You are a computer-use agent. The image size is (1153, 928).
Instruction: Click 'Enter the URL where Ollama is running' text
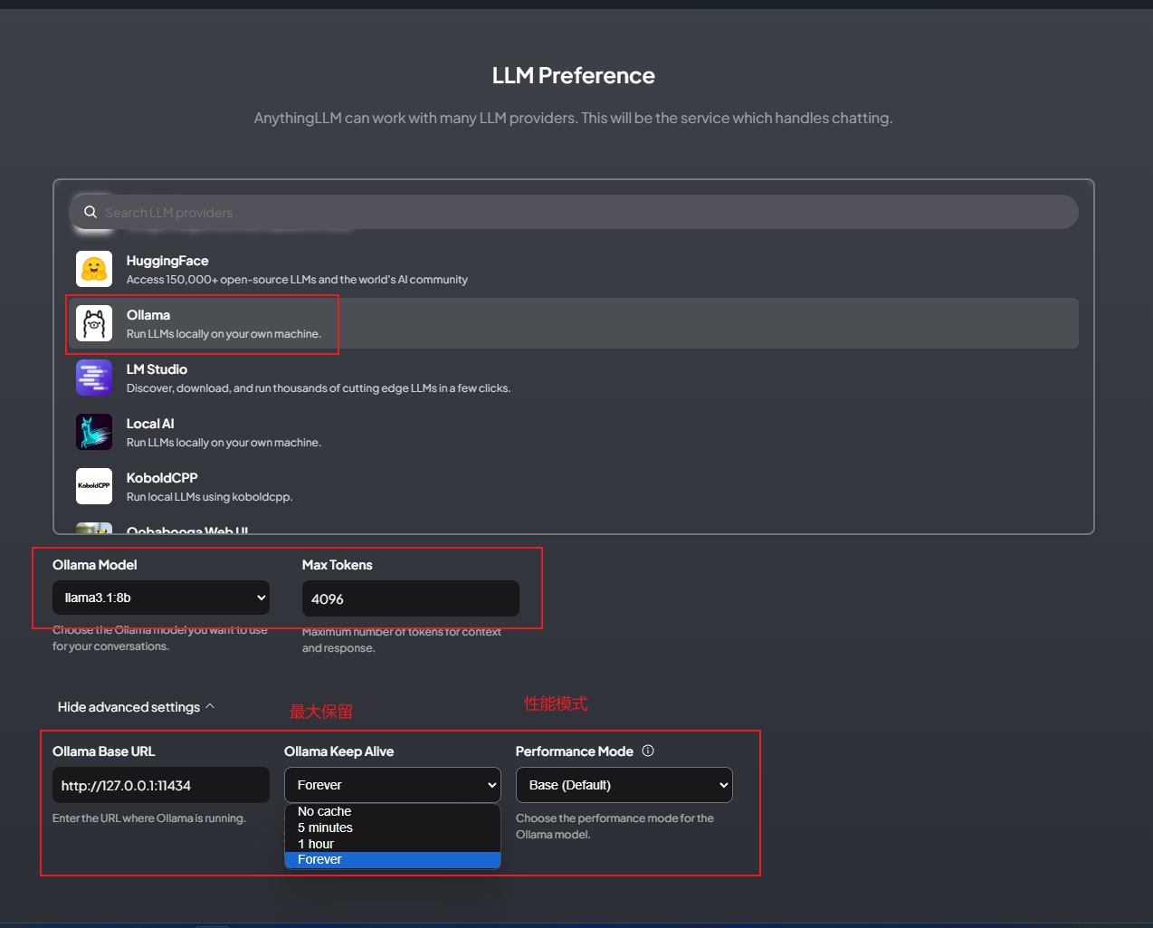click(149, 818)
